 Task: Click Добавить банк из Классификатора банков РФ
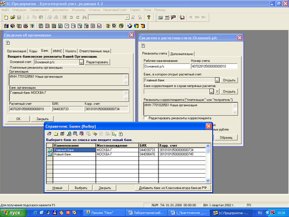173,188
